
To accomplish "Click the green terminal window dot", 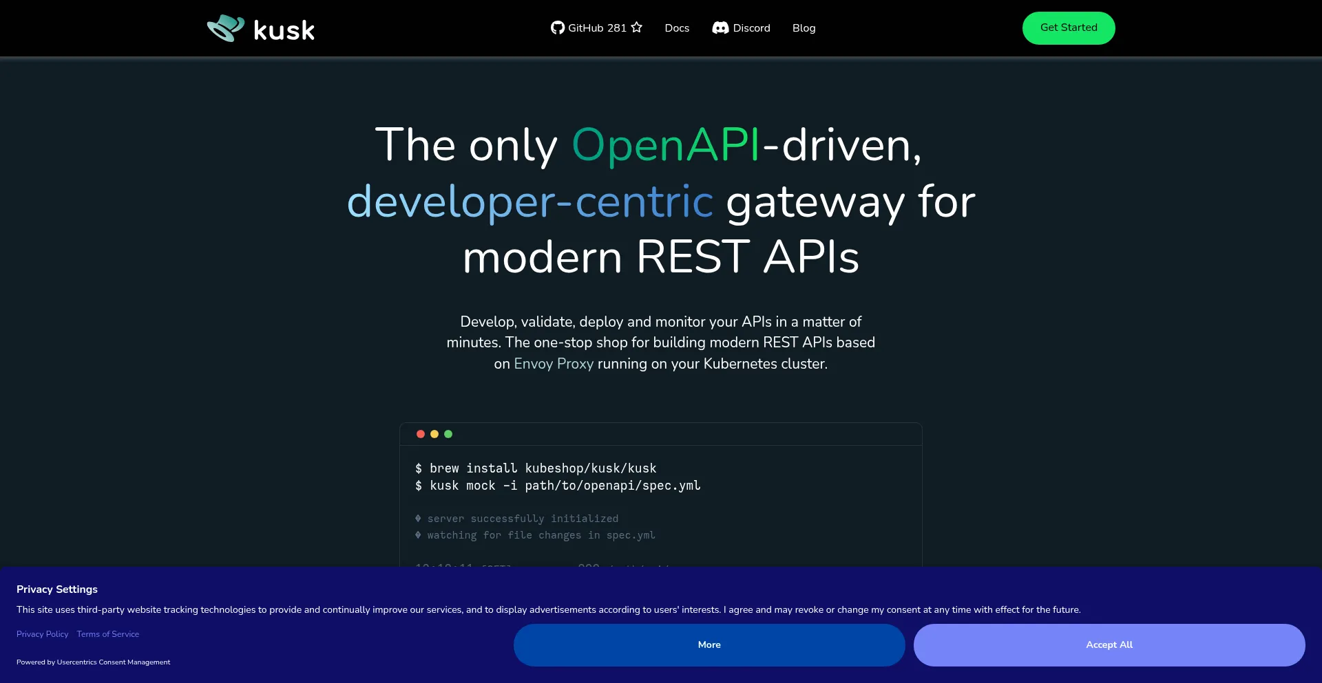I will click(x=448, y=434).
